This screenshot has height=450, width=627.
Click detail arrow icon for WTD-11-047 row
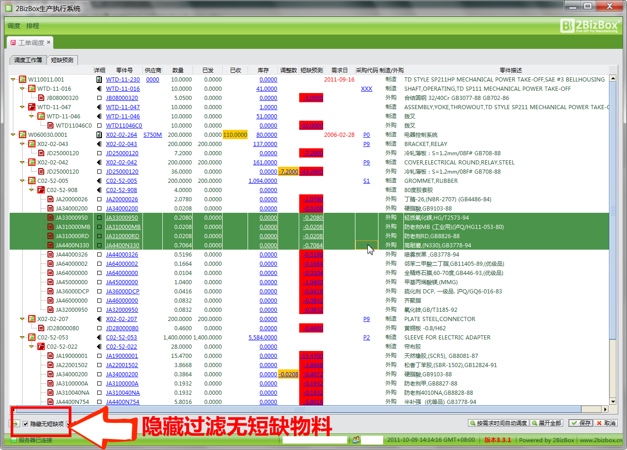(99, 107)
